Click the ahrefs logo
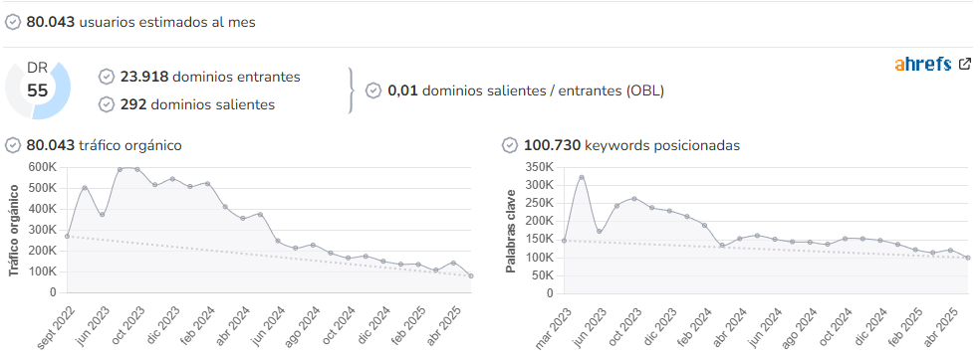The height and width of the screenshot is (361, 980). click(923, 64)
